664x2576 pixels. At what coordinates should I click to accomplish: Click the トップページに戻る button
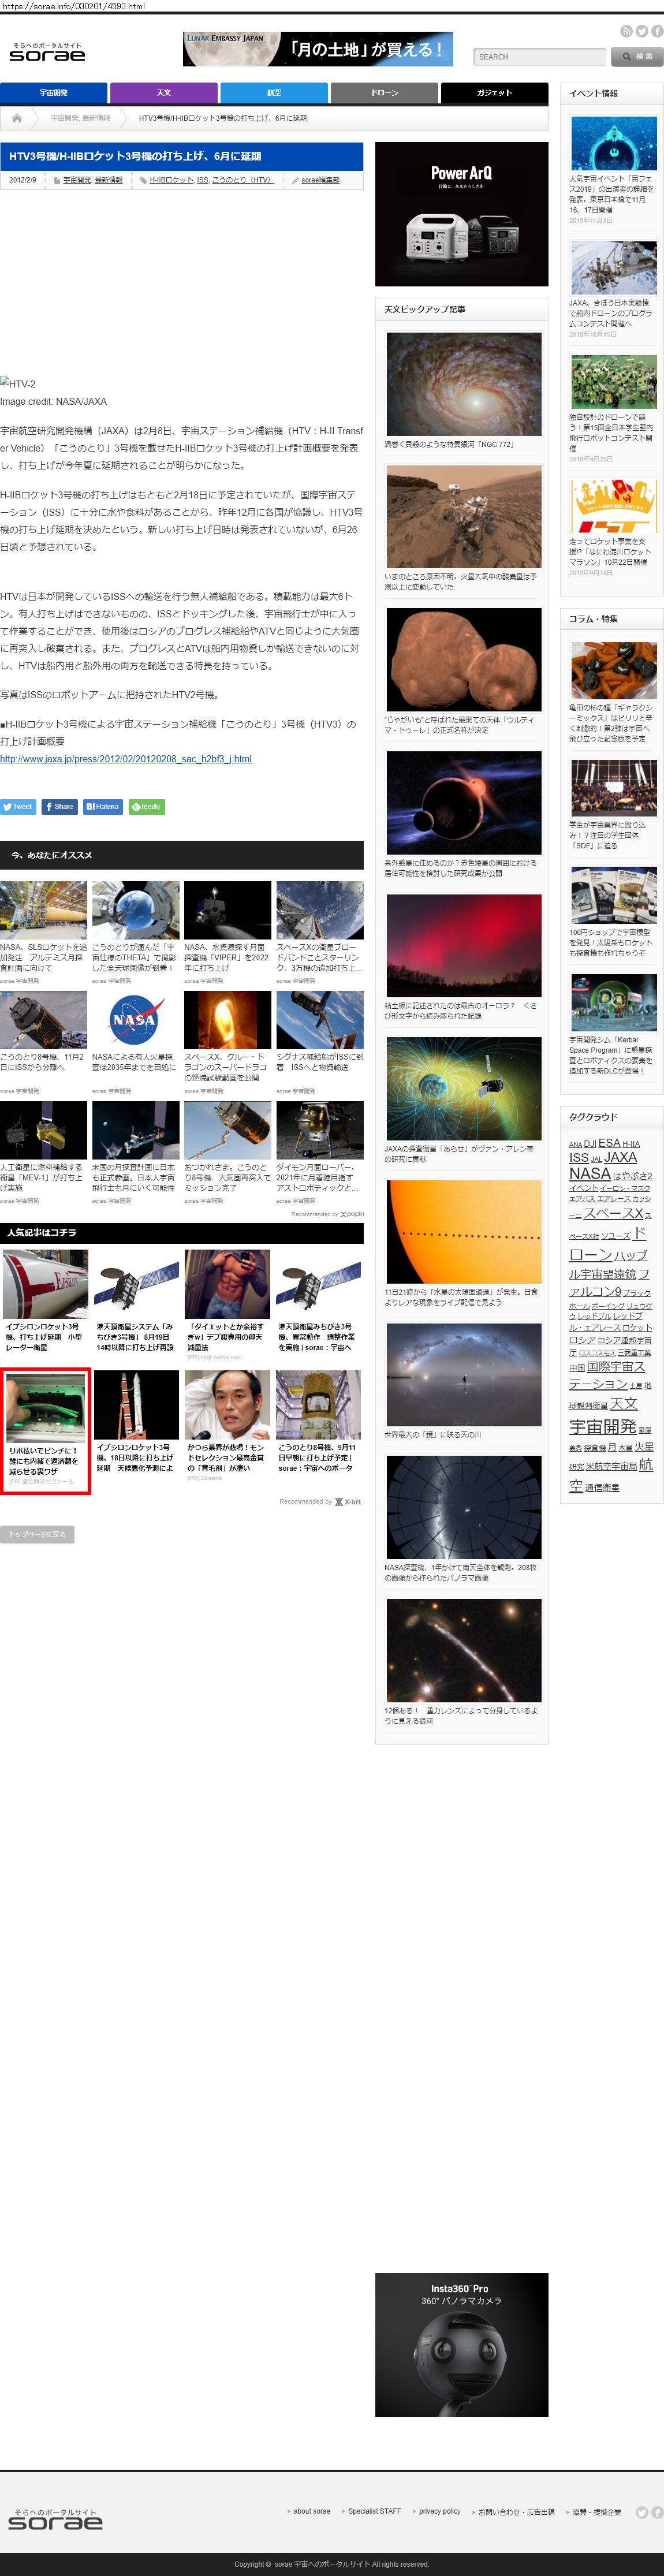coord(37,1533)
